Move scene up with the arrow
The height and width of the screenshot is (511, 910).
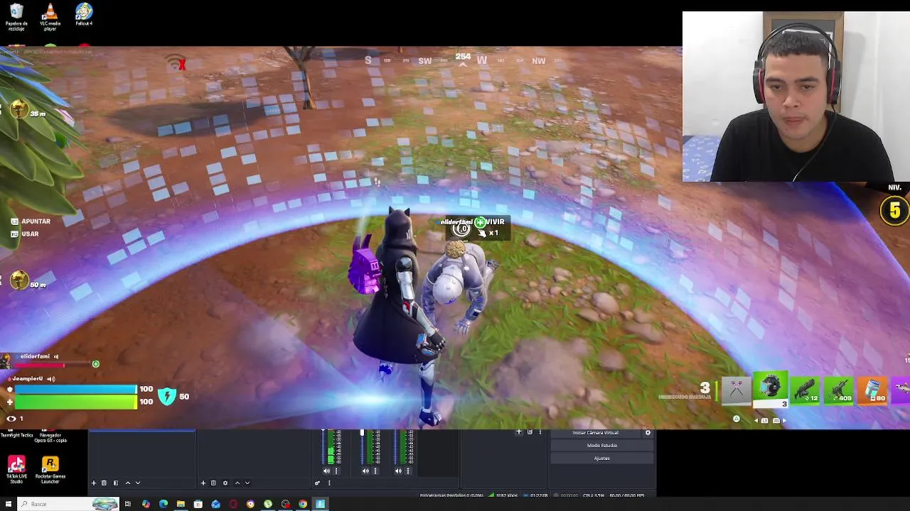tap(128, 483)
